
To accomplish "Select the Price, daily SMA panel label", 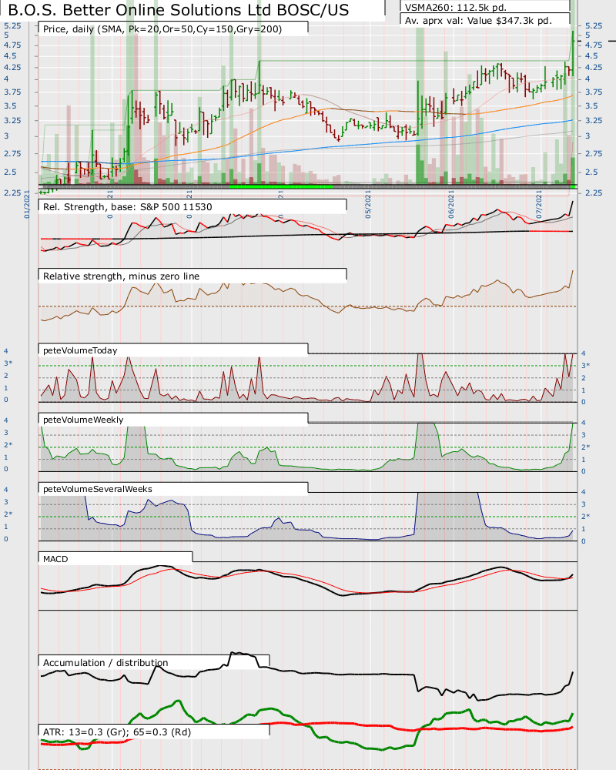I will (162, 29).
